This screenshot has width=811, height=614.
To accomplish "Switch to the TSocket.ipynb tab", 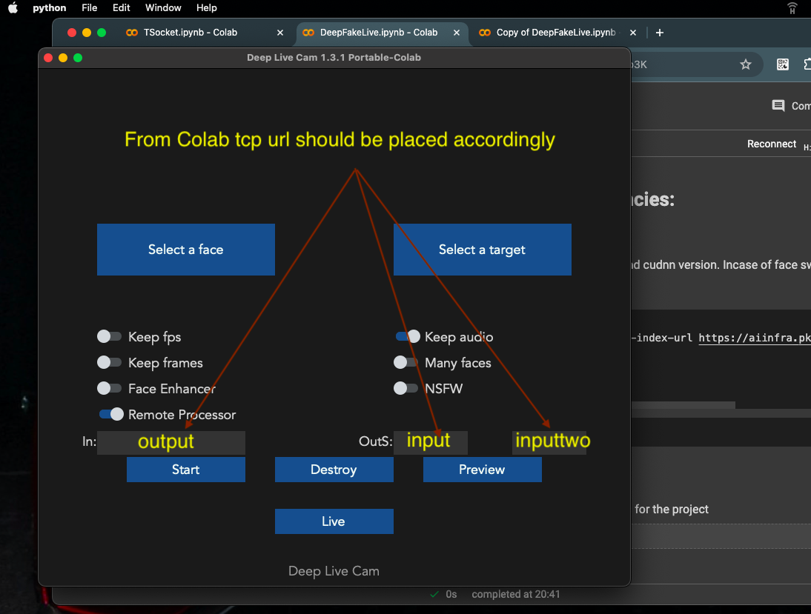I will (191, 33).
